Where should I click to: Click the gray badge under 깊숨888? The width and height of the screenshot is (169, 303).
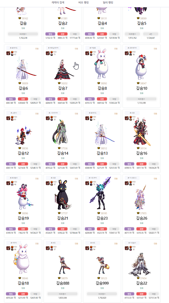[x=63, y=294]
